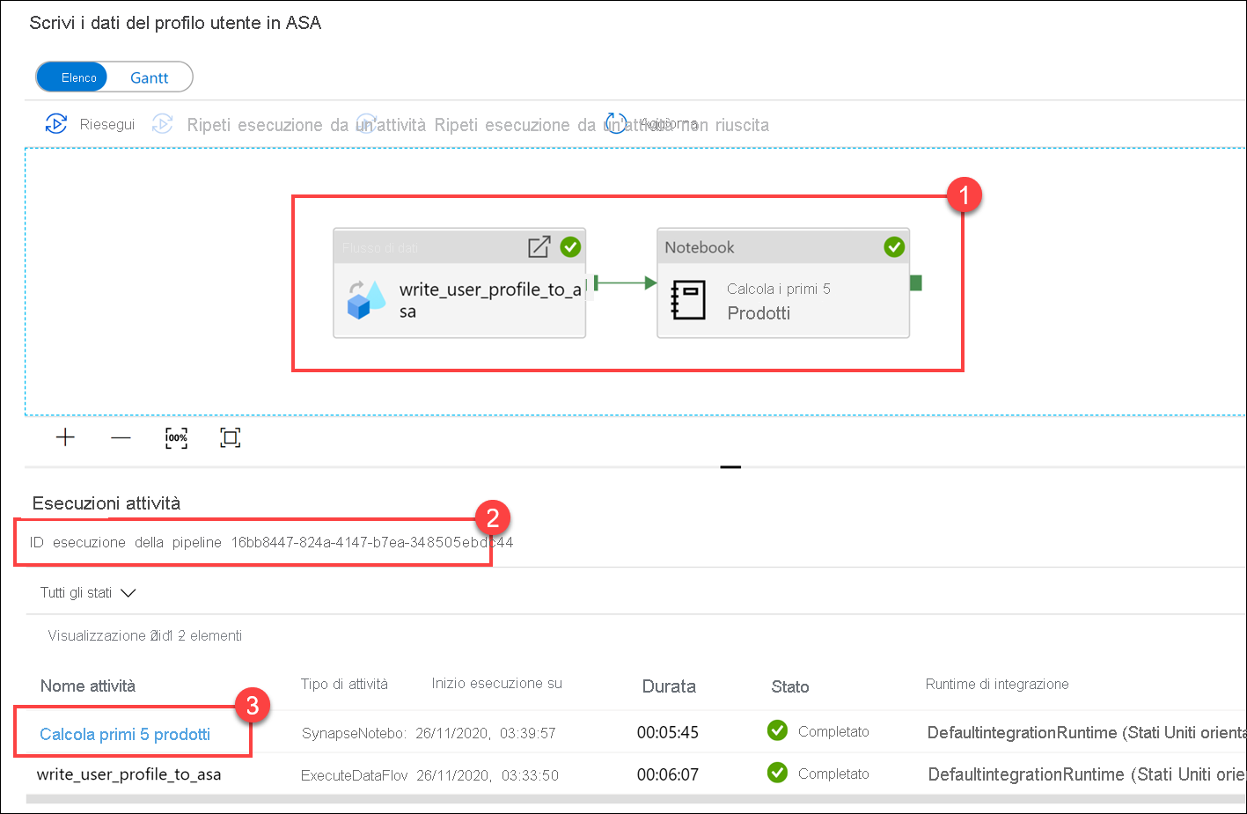Sort by Stato column header
Viewport: 1247px width, 814px height.
click(790, 686)
